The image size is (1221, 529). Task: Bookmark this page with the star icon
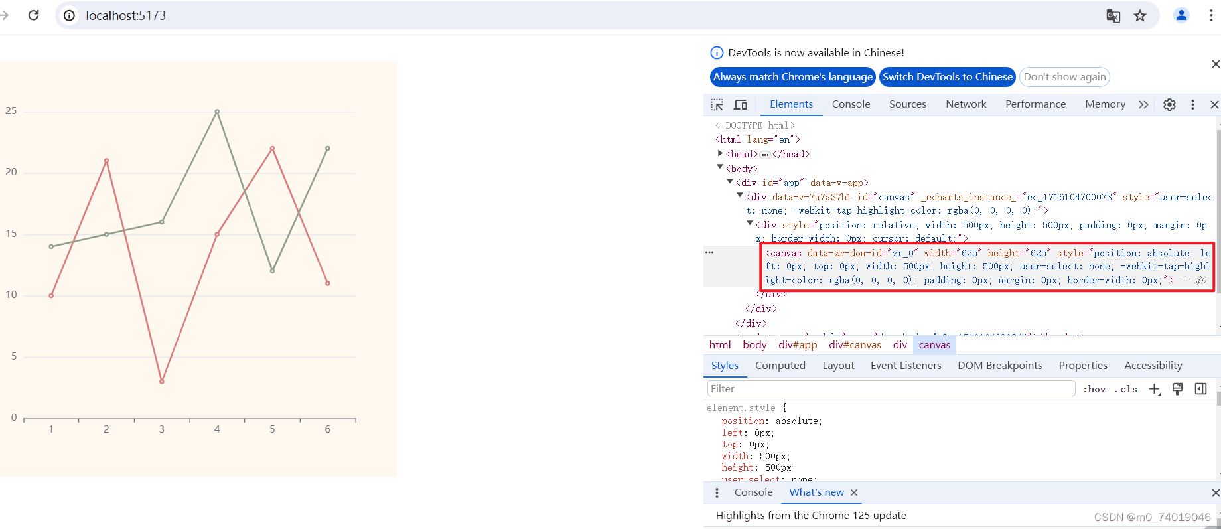click(1140, 15)
